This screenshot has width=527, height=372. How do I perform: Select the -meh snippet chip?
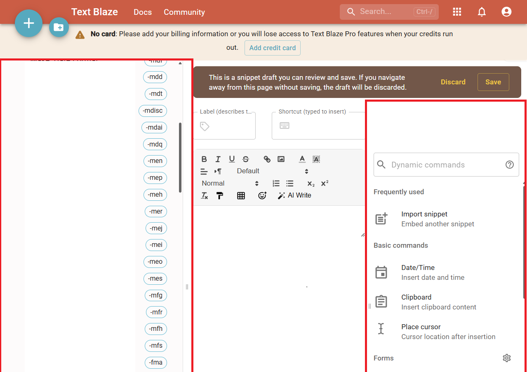tap(155, 195)
